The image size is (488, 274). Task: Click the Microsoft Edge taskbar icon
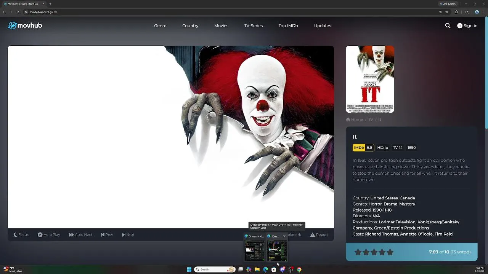point(265,269)
